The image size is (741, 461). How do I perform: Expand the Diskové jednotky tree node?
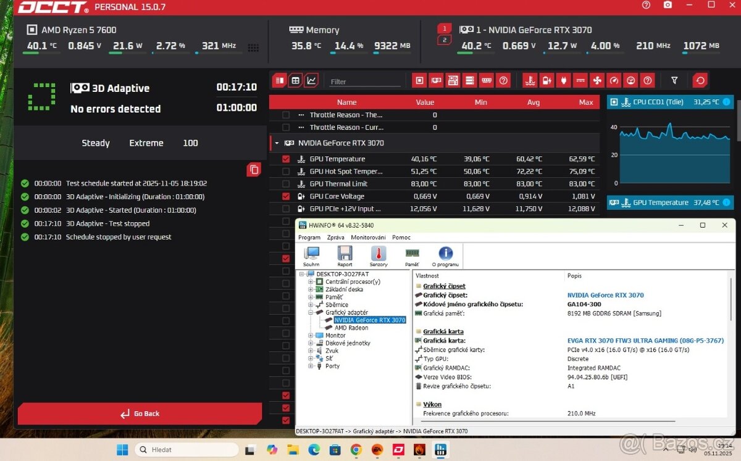click(312, 343)
